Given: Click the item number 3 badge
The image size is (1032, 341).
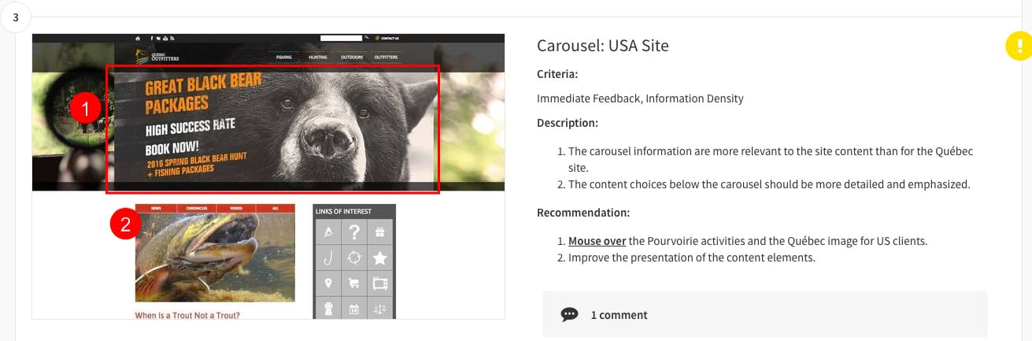Looking at the screenshot, I should pos(16,17).
